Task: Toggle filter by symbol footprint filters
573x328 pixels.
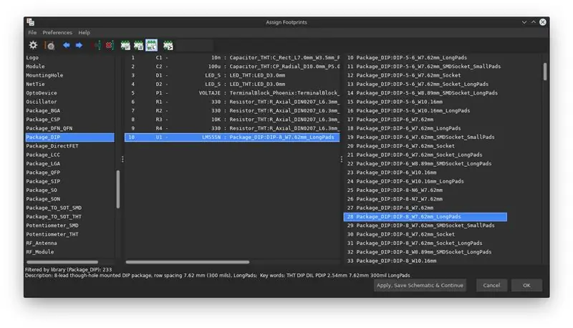Action: 125,45
